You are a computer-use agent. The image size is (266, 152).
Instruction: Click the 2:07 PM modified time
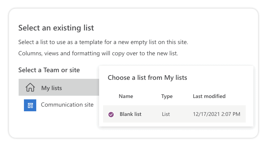(231, 114)
